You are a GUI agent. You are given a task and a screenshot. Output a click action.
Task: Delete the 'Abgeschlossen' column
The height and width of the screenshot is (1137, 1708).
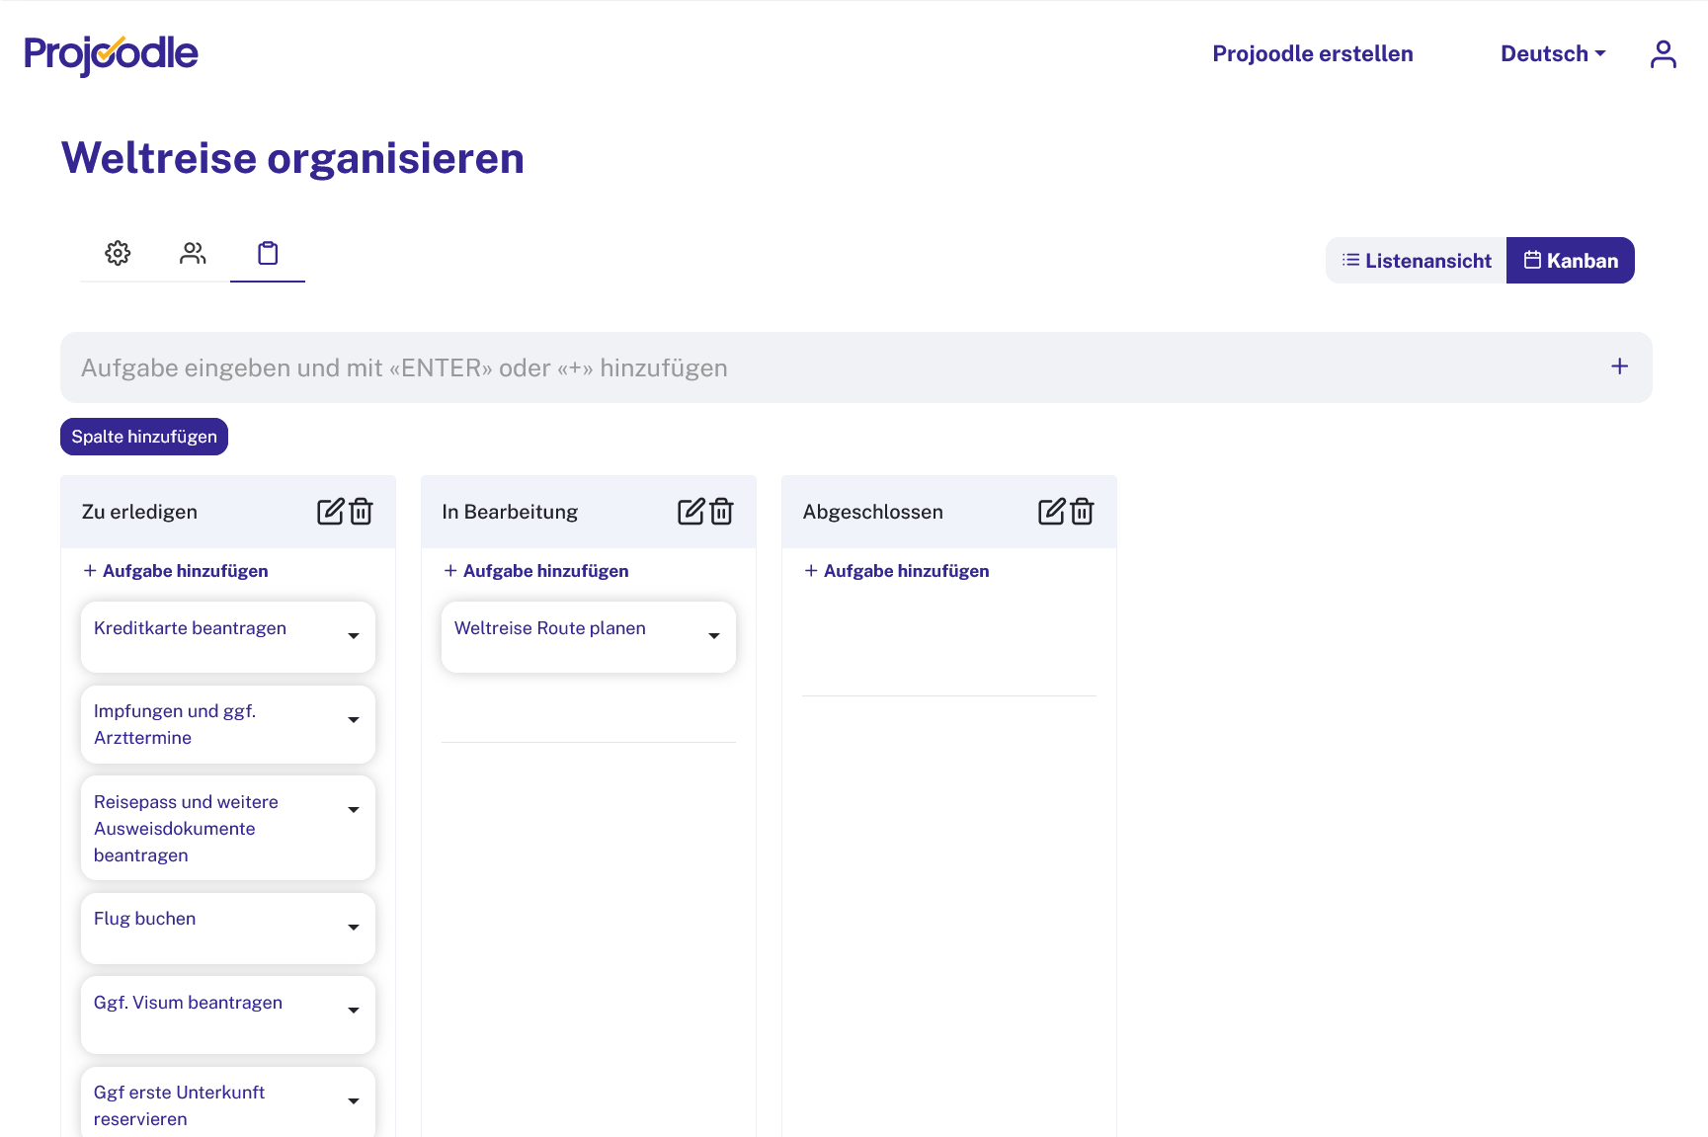(x=1083, y=512)
